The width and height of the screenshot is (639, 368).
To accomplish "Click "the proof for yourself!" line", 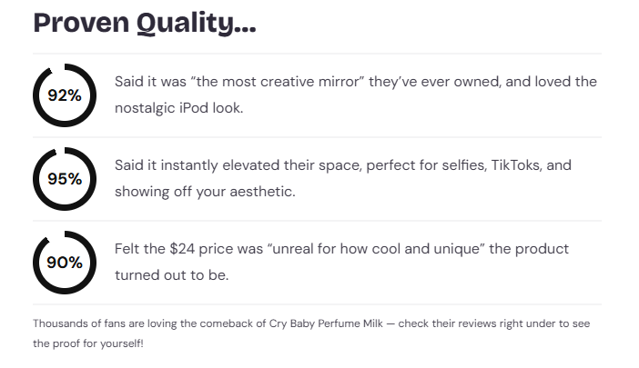I will [88, 343].
